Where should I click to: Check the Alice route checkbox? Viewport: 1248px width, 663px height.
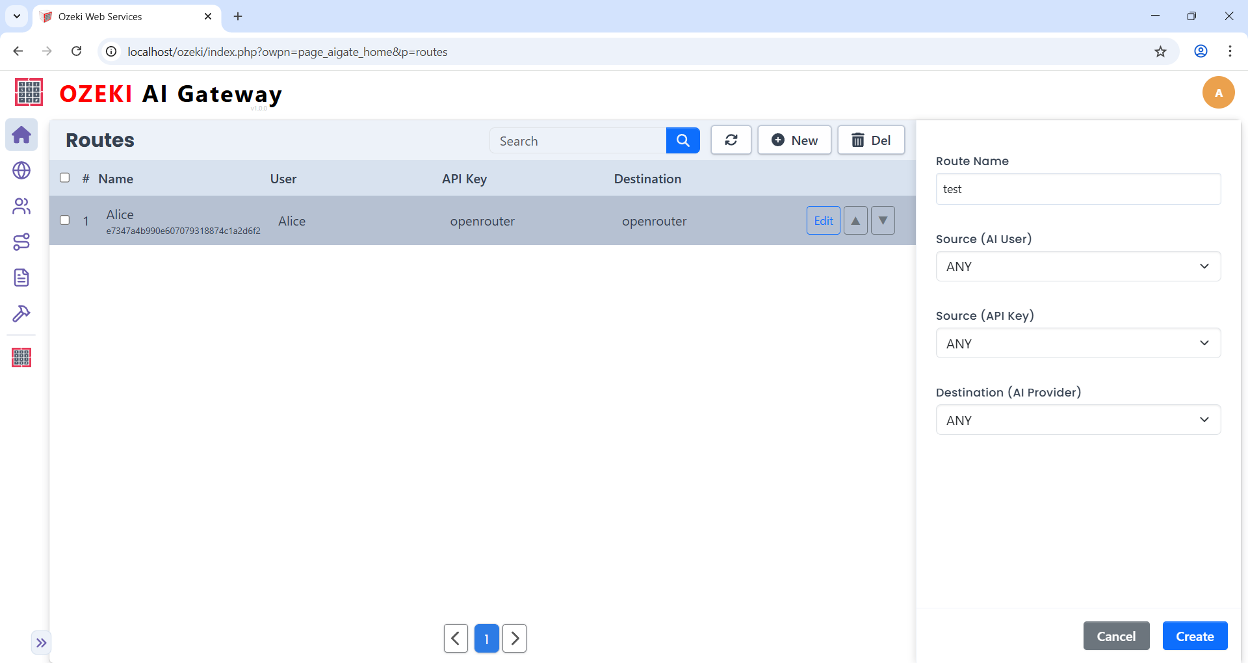[65, 220]
